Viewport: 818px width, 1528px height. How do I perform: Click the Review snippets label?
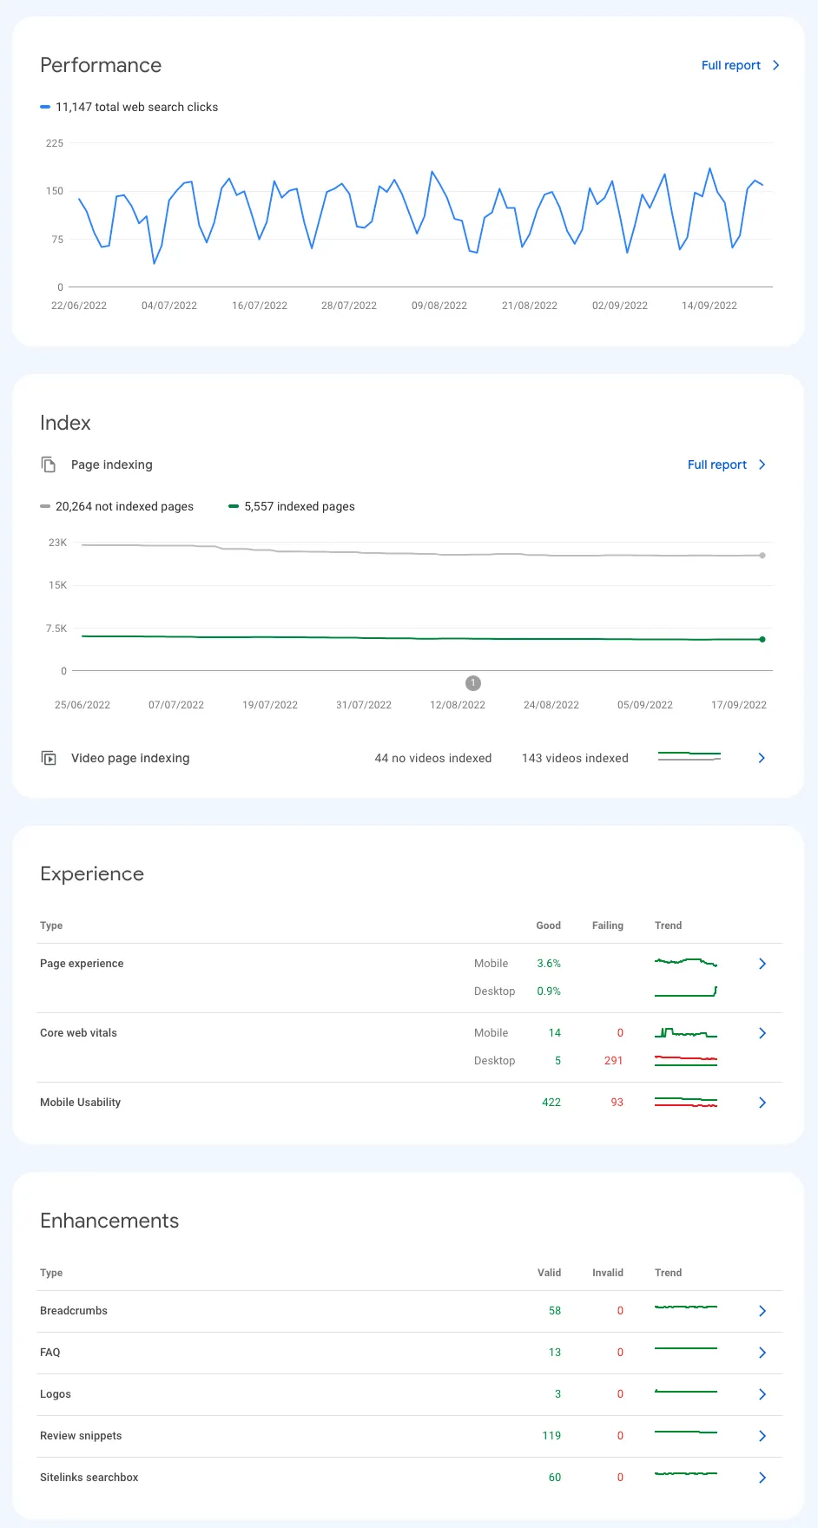click(x=81, y=1436)
